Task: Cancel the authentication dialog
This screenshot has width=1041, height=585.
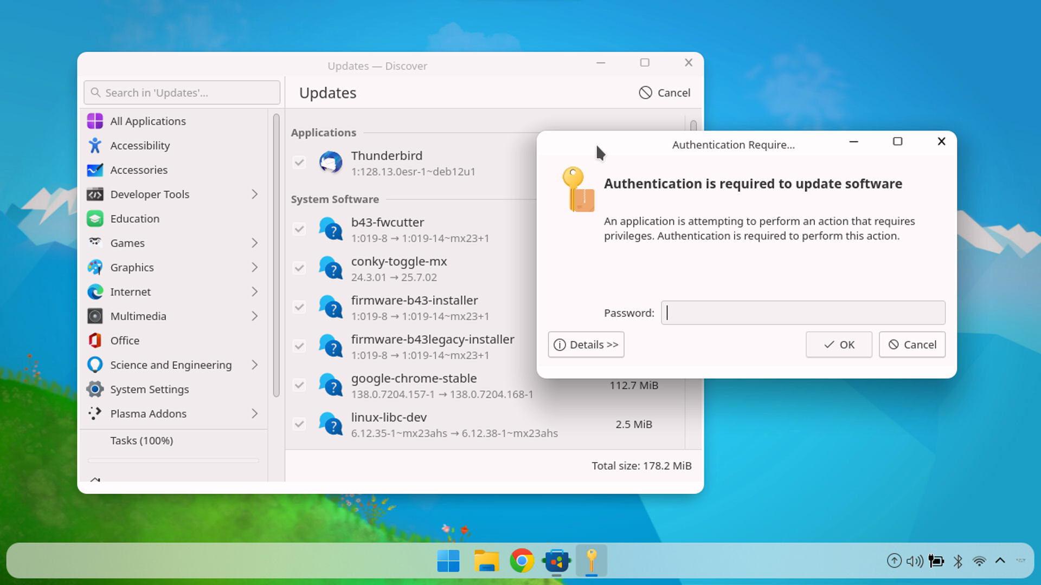Action: [912, 344]
